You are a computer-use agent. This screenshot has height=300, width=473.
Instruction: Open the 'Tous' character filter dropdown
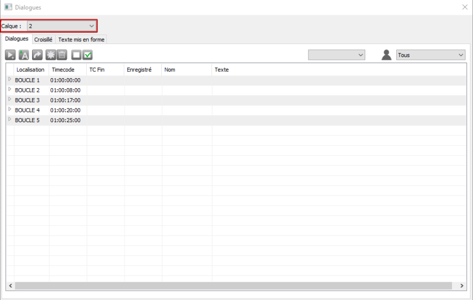point(430,55)
